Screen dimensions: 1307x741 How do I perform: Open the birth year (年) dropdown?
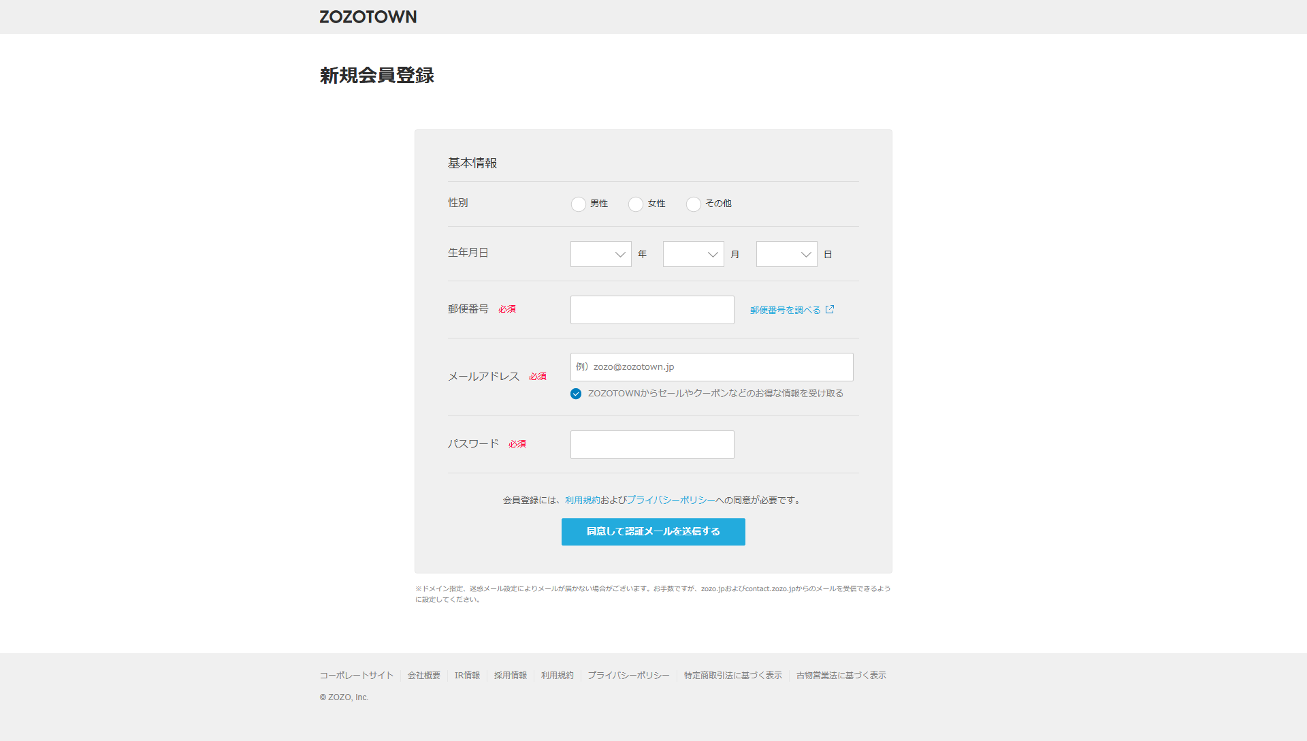(x=601, y=254)
